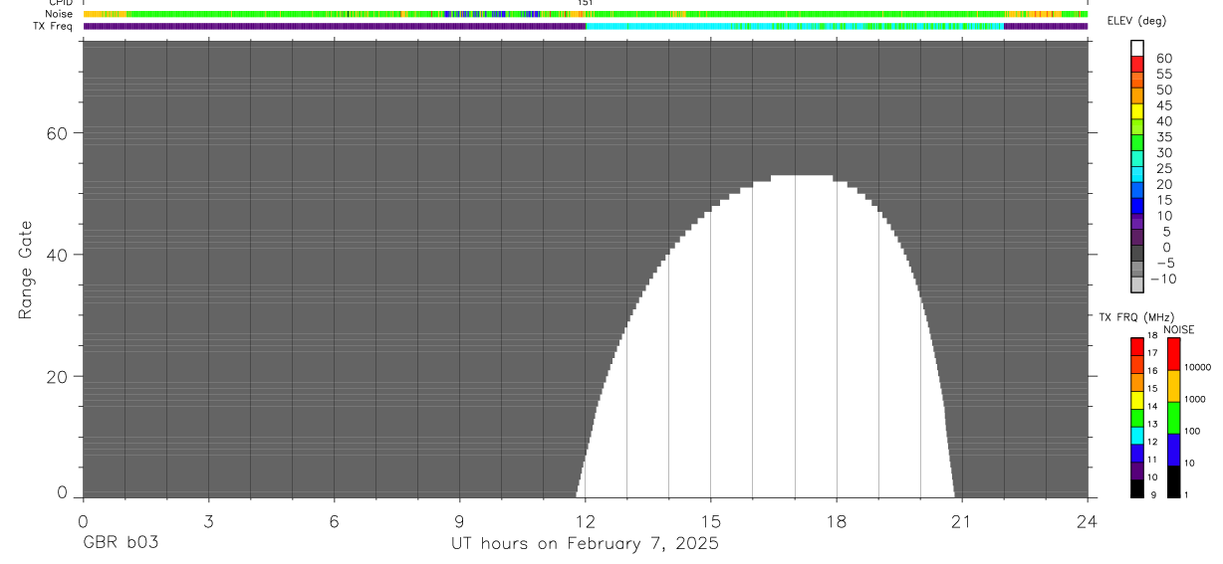Image resolution: width=1223 pixels, height=564 pixels.
Task: Click the purple swatch between TX FRQ 10 and 11
Action: (x=1137, y=470)
